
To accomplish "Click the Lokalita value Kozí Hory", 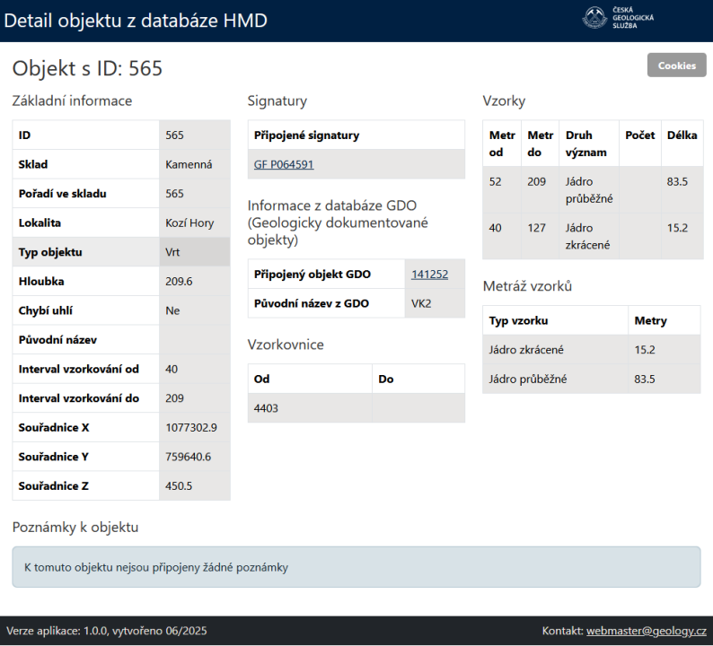I will point(189,223).
